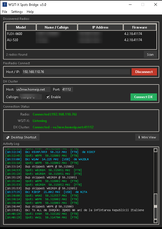Viewport: 162px width, 229px height.
Task: Click the IP Address column header
Action: [100, 27]
